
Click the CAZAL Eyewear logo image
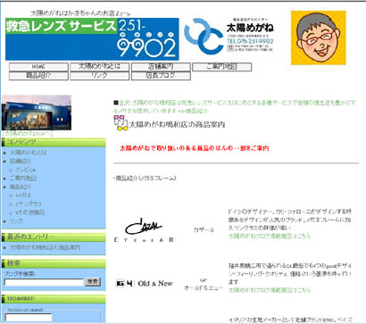pos(144,230)
